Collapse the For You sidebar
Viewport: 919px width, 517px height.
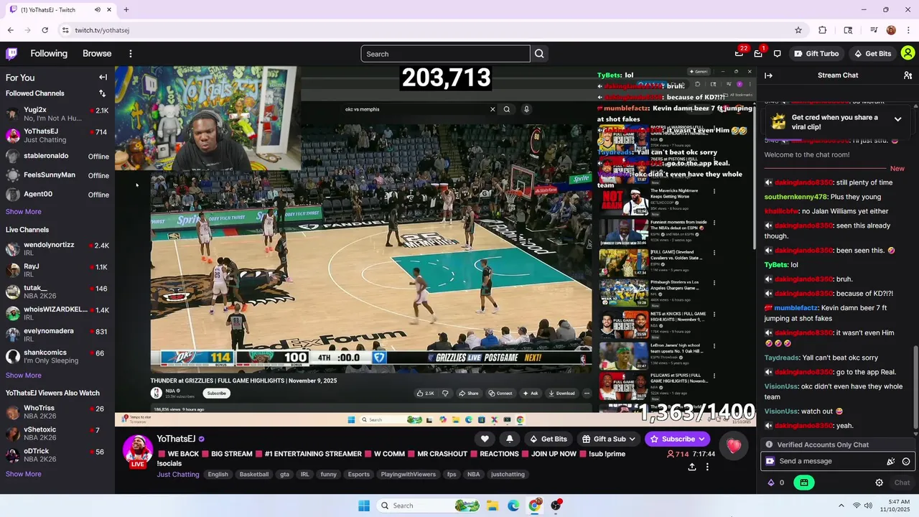coord(103,78)
